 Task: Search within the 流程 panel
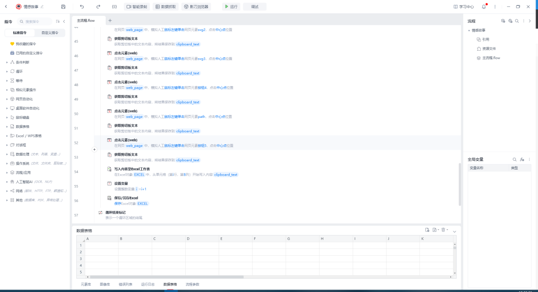(517, 21)
